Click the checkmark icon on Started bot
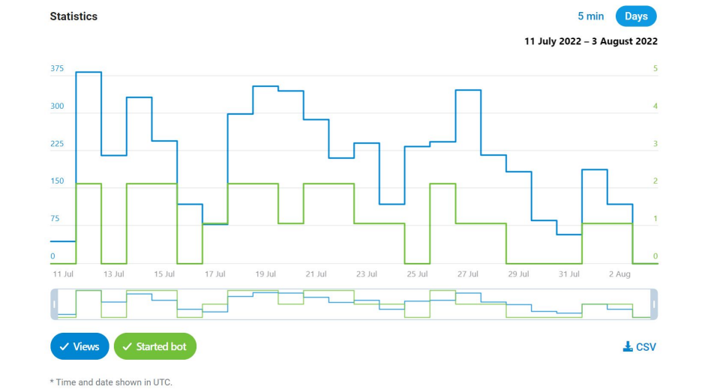This screenshot has height=392, width=702. point(127,347)
